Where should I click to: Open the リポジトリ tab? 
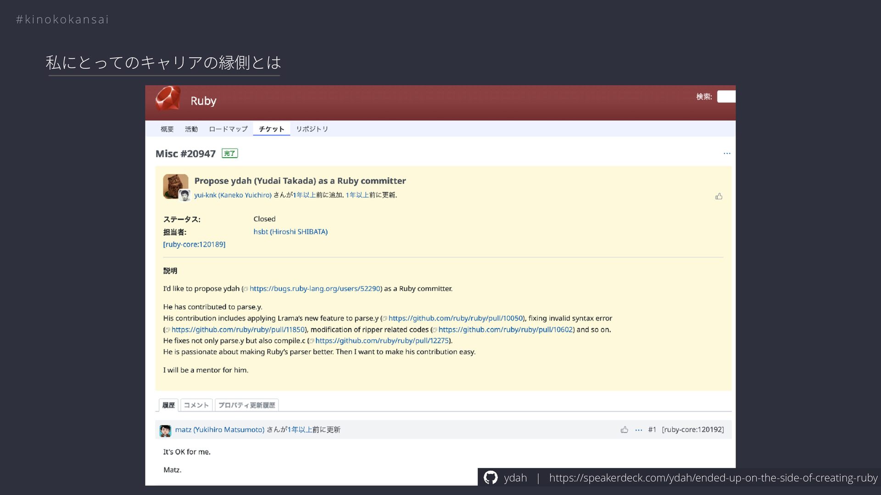tap(312, 129)
